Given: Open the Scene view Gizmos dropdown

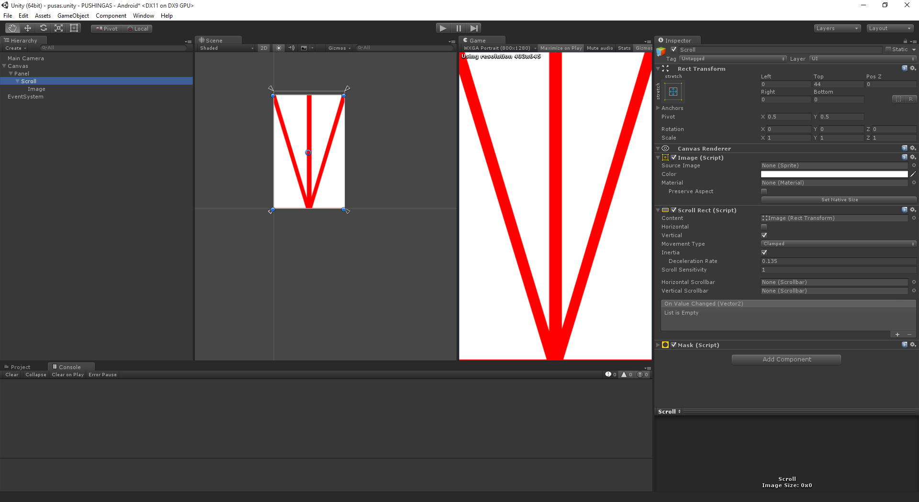Looking at the screenshot, I should click(339, 48).
